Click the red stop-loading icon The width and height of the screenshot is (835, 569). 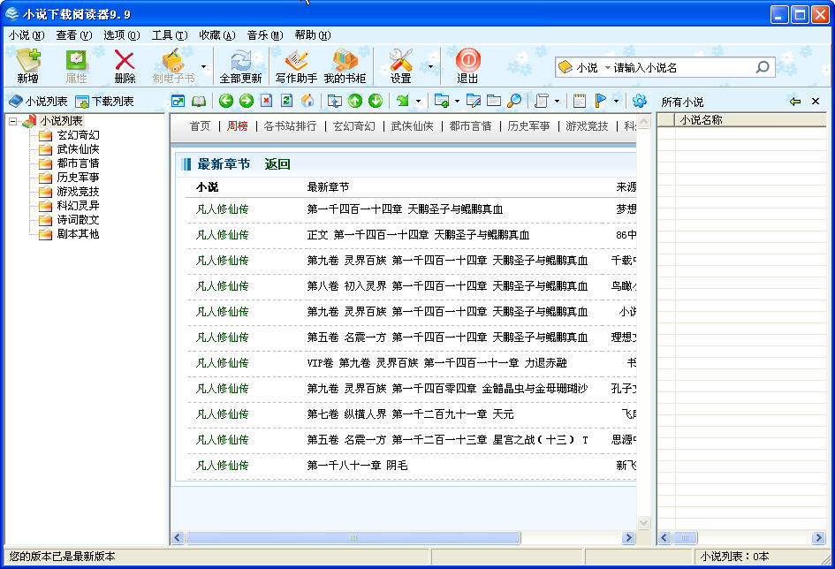[x=267, y=101]
